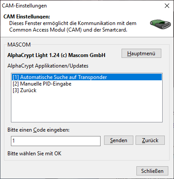
Task: Click the AlphaCrypt Light 1.24 title label
Action: 56,55
